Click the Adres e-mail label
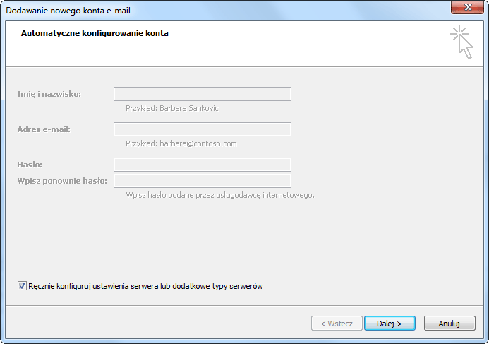Screen dimensions: 489x344 [44, 129]
